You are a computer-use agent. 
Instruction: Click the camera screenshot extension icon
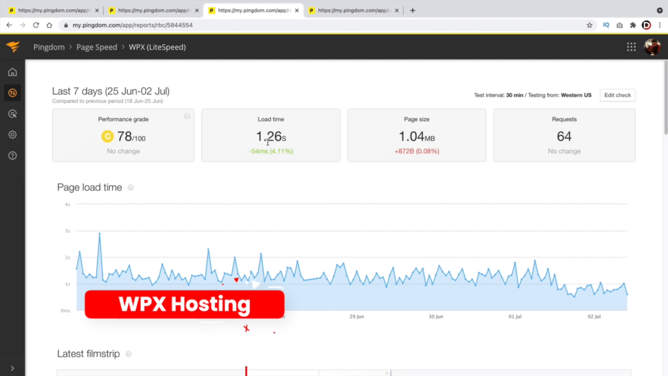coord(620,25)
